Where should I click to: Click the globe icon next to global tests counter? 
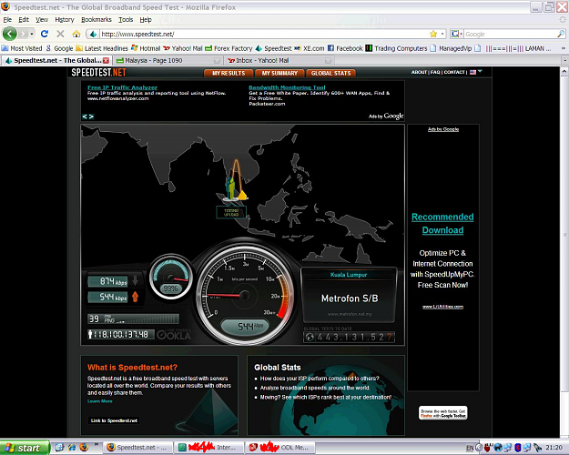click(310, 337)
